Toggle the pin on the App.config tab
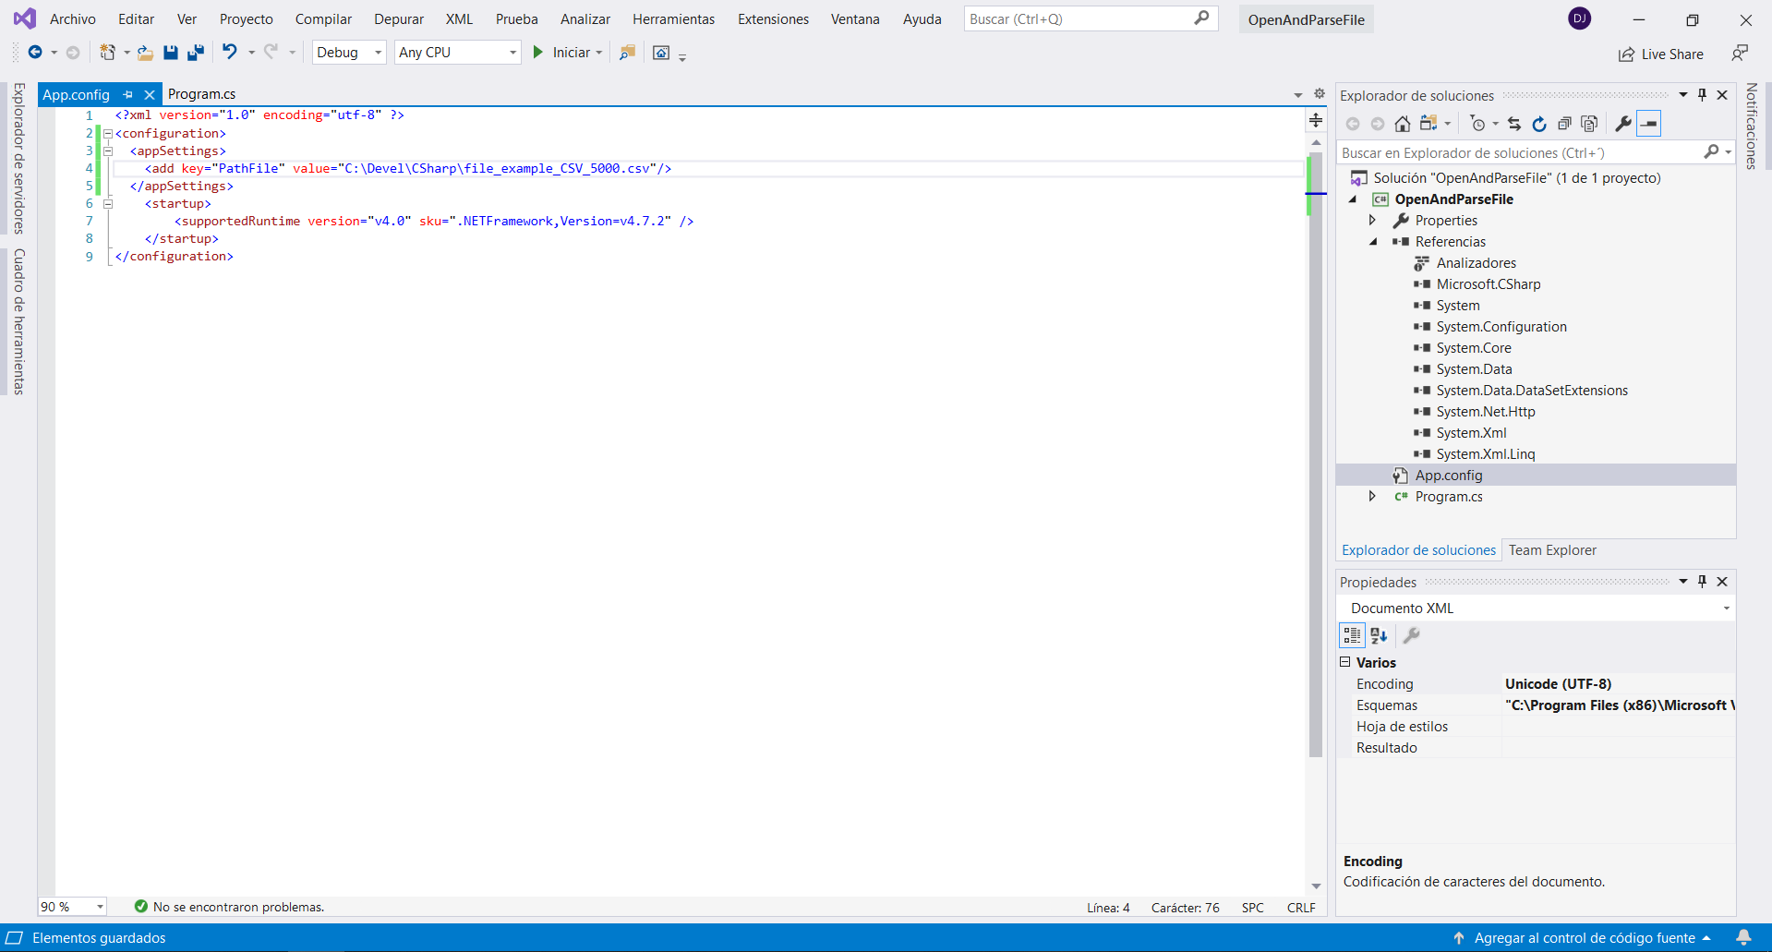Image resolution: width=1772 pixels, height=952 pixels. click(128, 94)
